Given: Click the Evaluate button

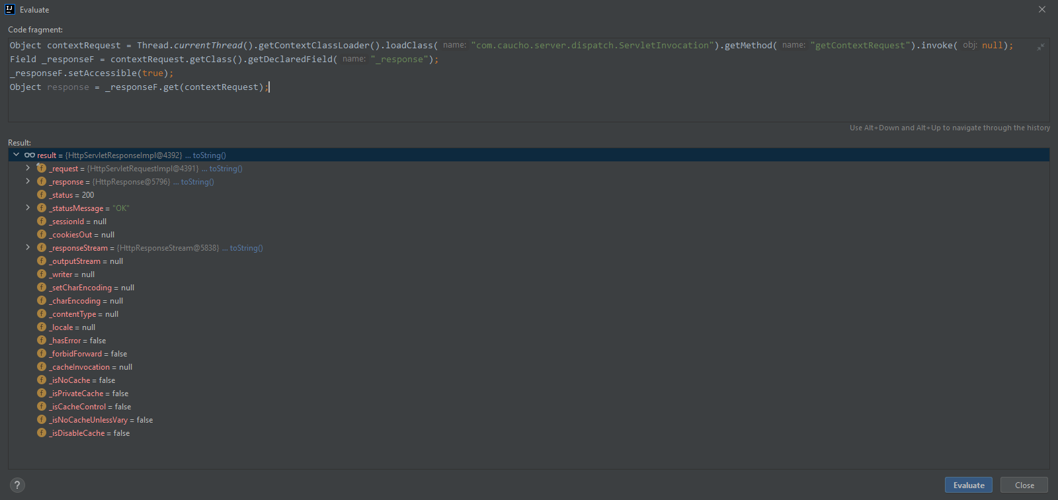Looking at the screenshot, I should tap(969, 485).
